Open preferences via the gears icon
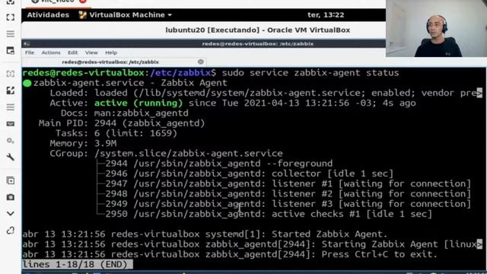The width and height of the screenshot is (487, 274). click(x=10, y=141)
